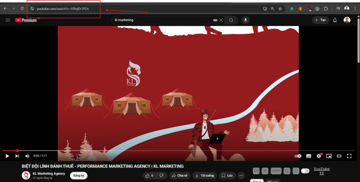Open the red extension with badge 18
The height and width of the screenshot is (182, 360).
pyautogui.click(x=309, y=9)
